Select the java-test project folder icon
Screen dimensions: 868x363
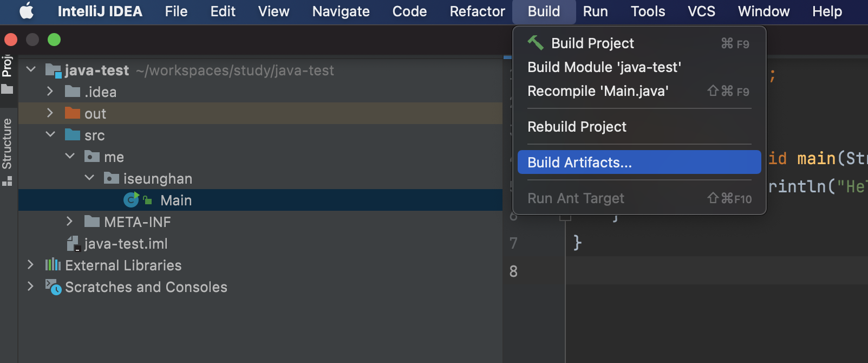point(53,70)
